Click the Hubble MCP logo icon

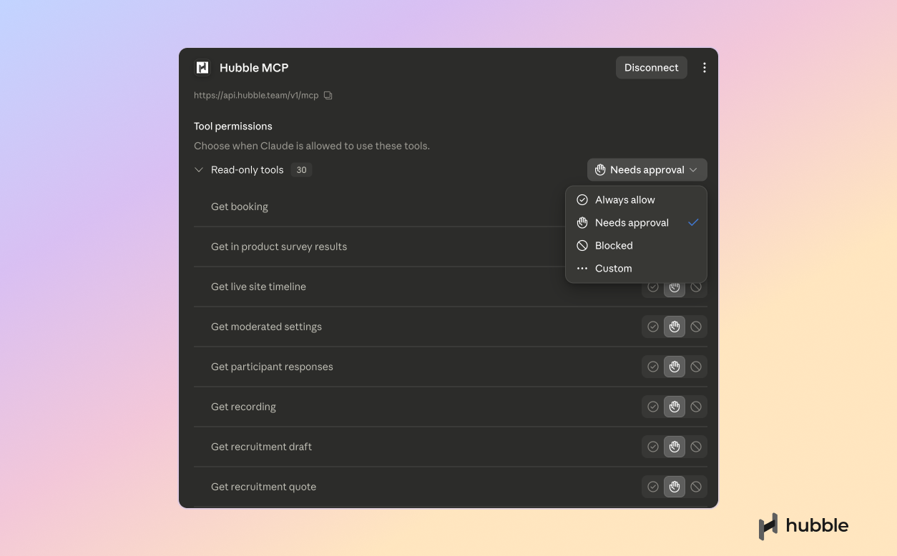click(x=202, y=67)
